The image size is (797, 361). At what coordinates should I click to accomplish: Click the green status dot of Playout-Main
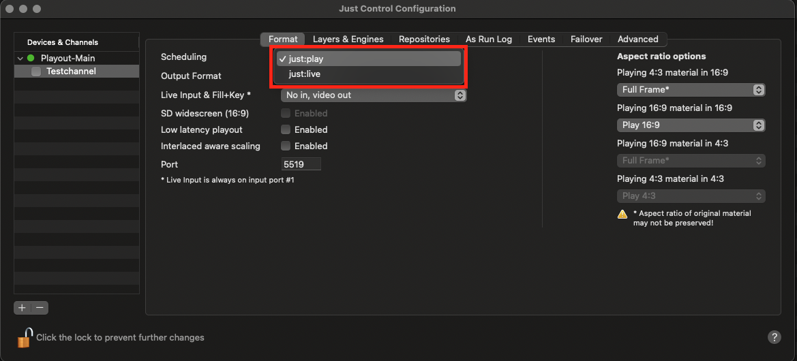tap(31, 59)
